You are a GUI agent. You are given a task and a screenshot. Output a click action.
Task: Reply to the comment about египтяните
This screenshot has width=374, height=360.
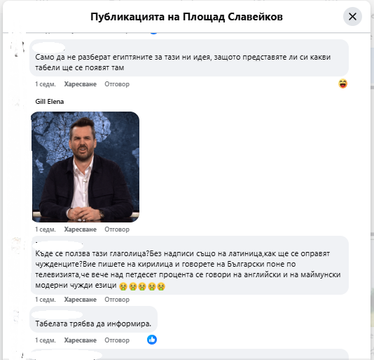(117, 84)
